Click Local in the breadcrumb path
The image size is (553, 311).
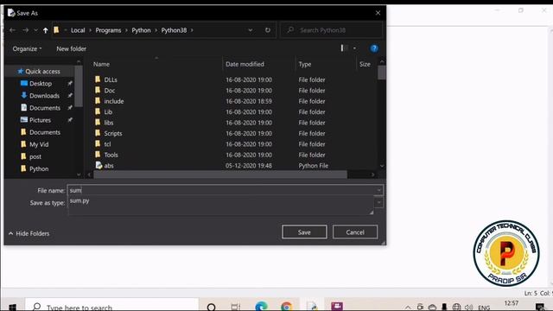pos(78,30)
